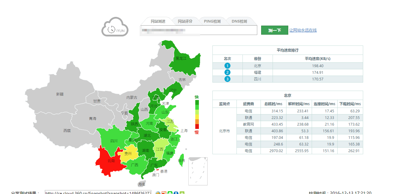Select 西藏 region on the map
Viewport: 411px width, 194px height.
[67, 131]
